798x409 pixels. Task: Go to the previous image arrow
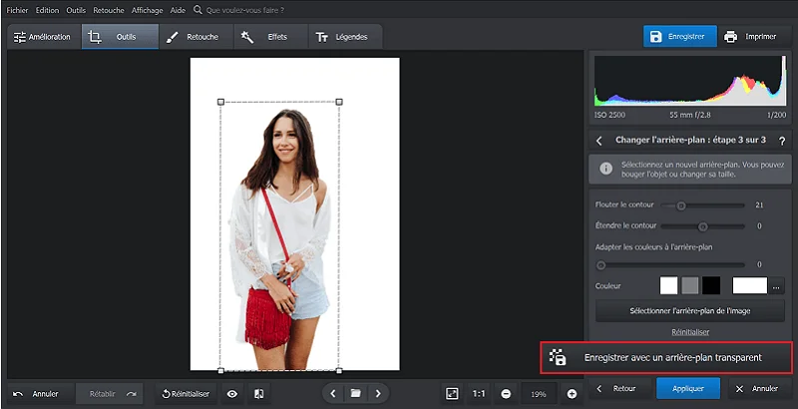click(x=333, y=393)
